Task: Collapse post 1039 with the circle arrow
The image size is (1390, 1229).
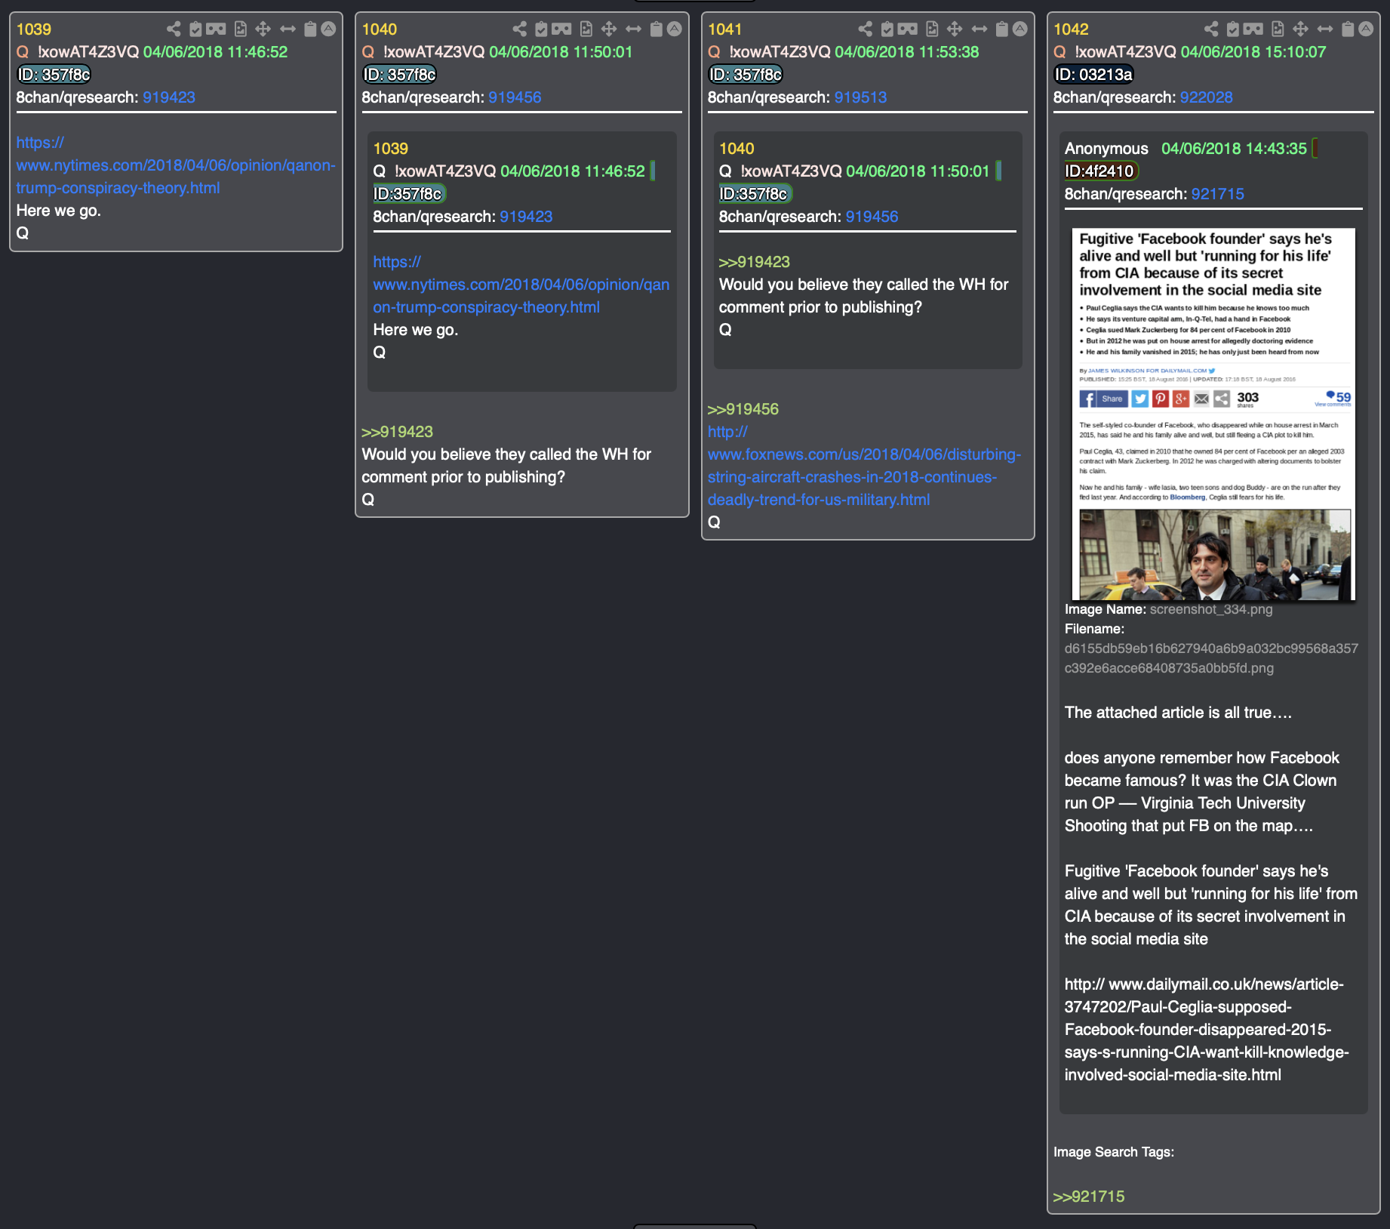Action: [328, 29]
